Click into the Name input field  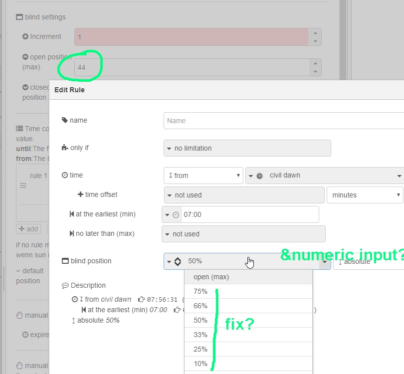click(x=284, y=121)
